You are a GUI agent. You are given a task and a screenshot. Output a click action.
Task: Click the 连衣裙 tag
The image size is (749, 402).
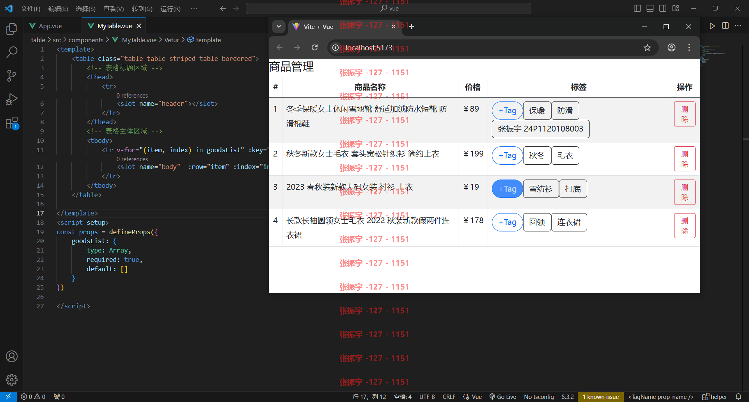[569, 222]
